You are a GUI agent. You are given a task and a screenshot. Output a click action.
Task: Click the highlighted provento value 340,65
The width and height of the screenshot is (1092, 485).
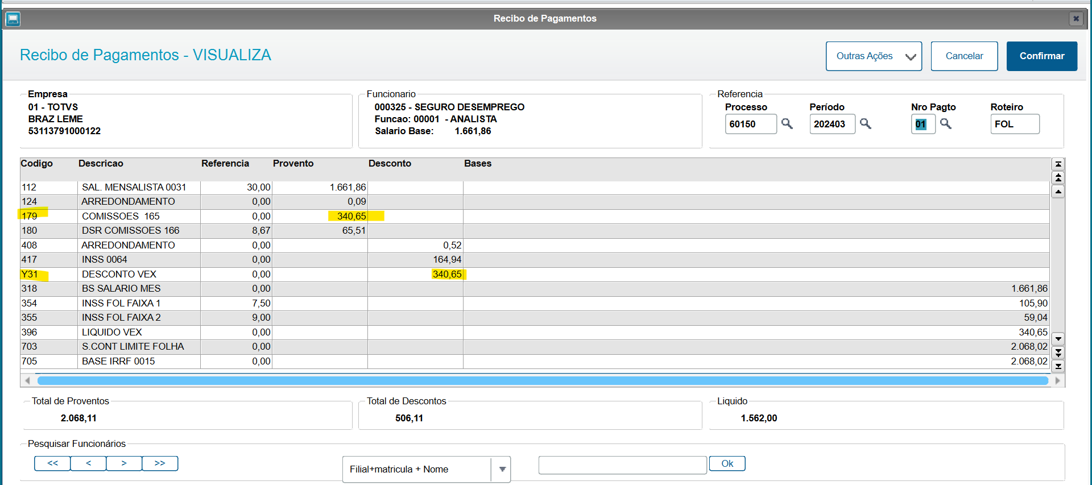point(351,216)
